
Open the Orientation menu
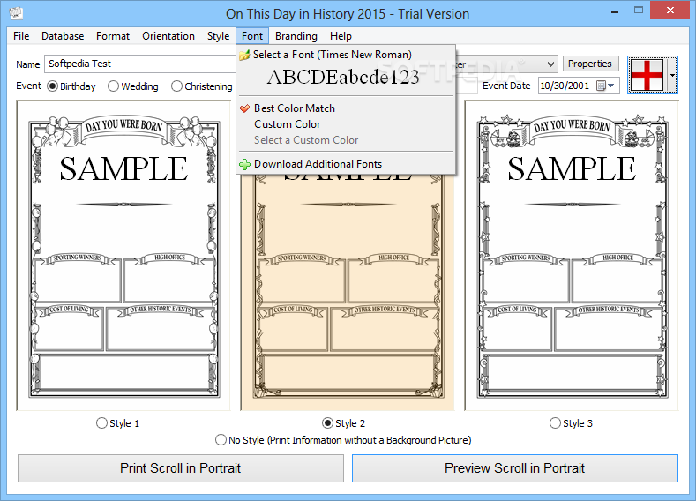coord(168,36)
